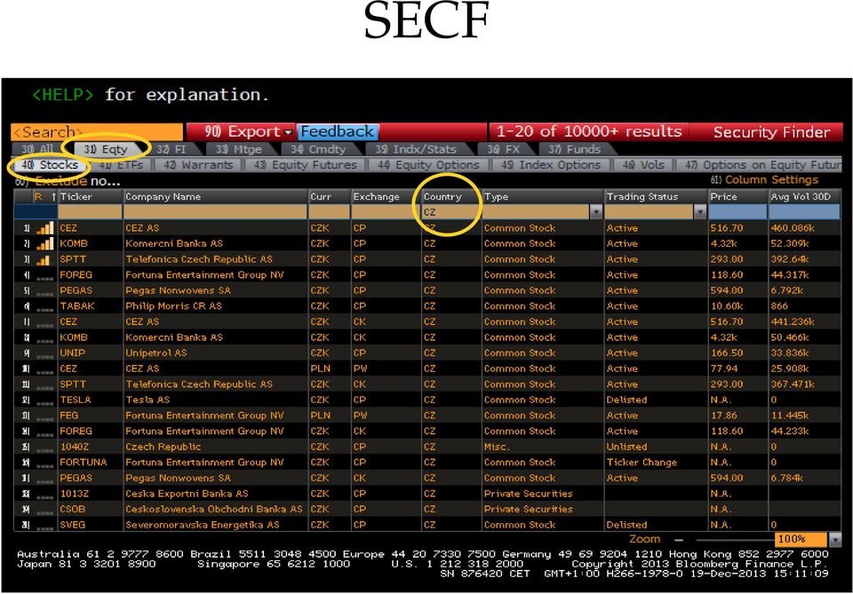This screenshot has width=853, height=594.
Task: Click the Ticker filter field
Action: (91, 212)
